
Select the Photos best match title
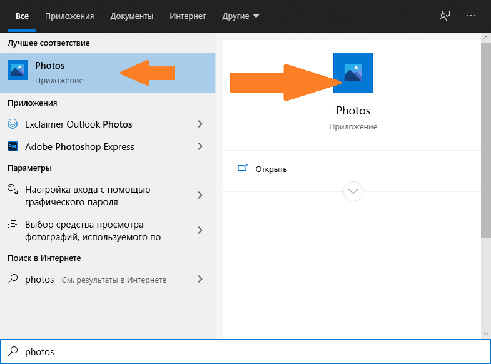[50, 66]
